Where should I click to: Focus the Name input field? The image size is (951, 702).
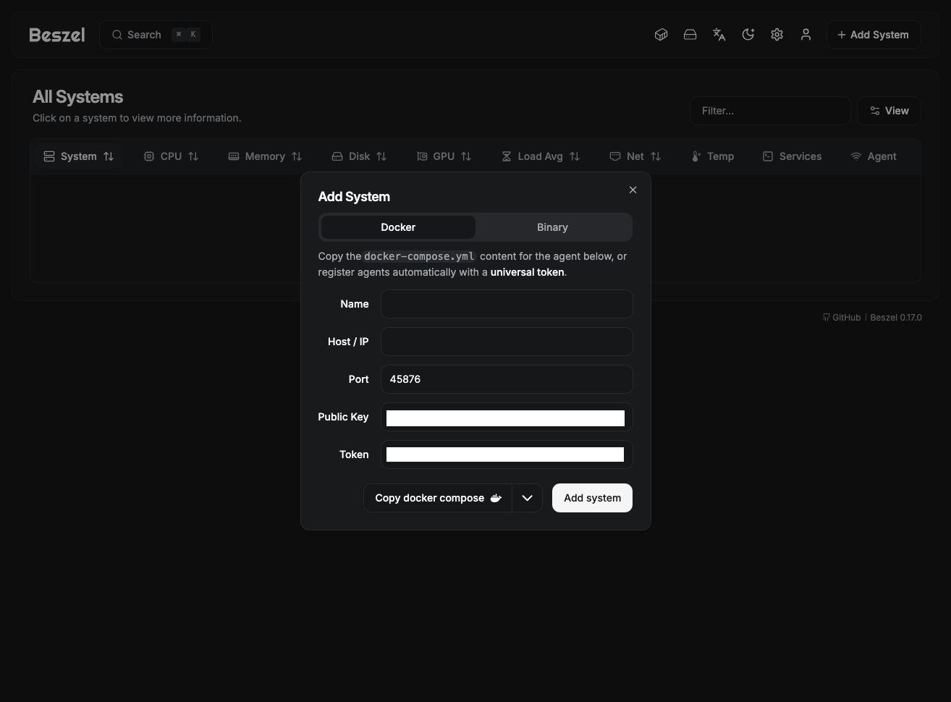(x=507, y=304)
